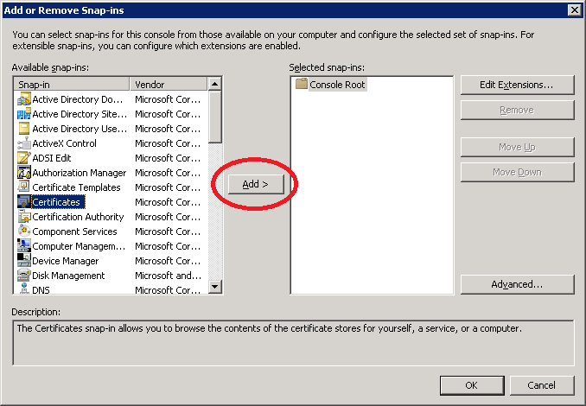Click the snap-in list scrollbar thumb
586x406 pixels.
214,117
